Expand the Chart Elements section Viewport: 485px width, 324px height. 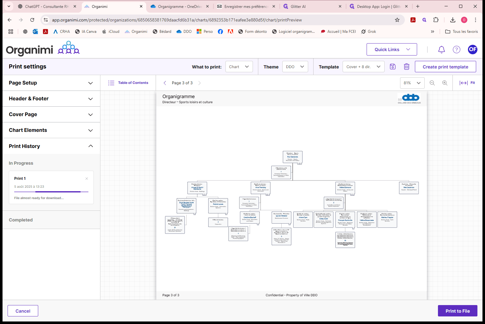coord(51,130)
